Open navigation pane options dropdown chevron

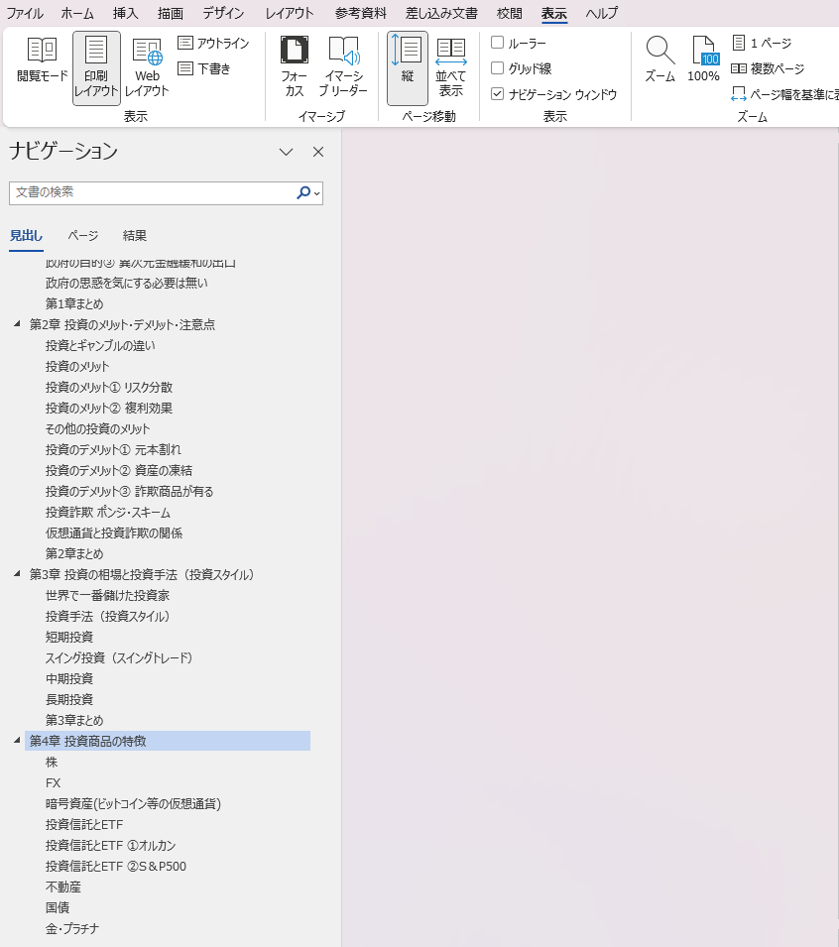coord(287,152)
